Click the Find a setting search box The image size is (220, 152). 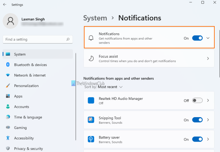coord(35,40)
